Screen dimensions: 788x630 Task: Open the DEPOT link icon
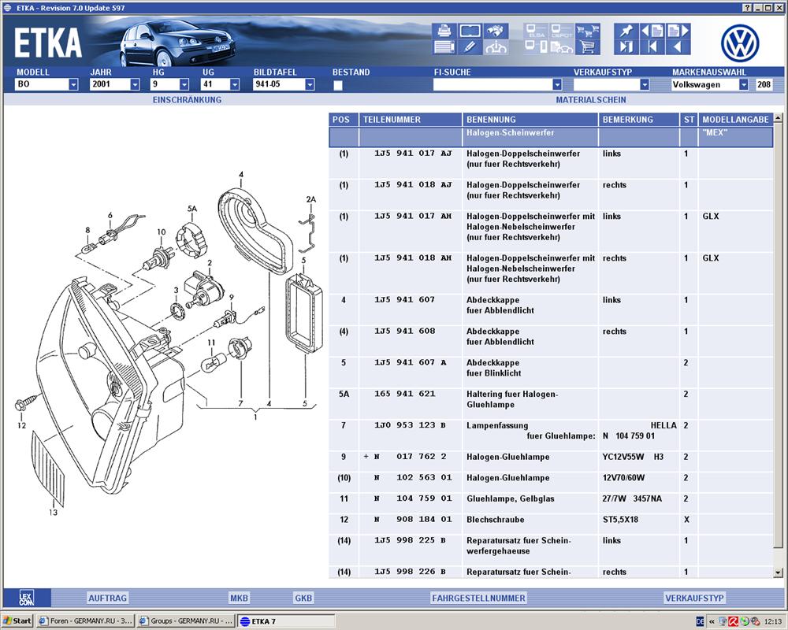(562, 31)
